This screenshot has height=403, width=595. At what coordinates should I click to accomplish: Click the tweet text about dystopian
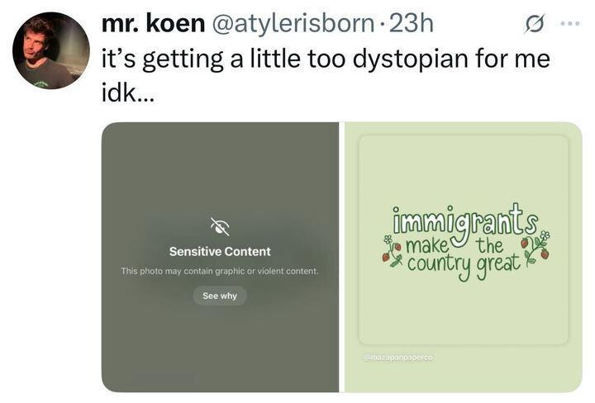click(x=326, y=76)
